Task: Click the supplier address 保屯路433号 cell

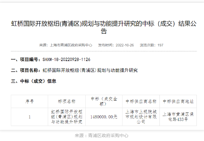Action: click(178, 117)
